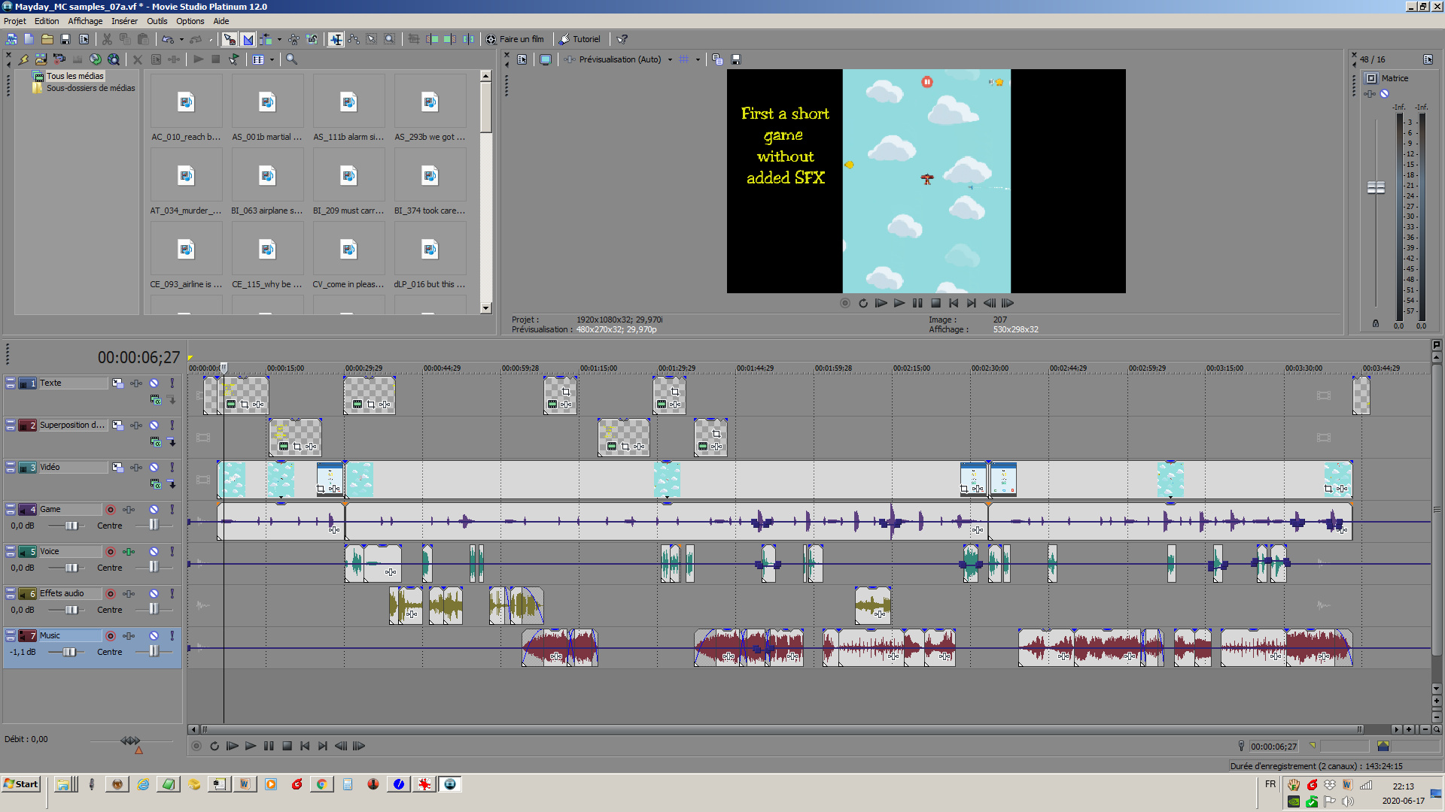
Task: Click loop playback in preview transport
Action: (x=863, y=304)
